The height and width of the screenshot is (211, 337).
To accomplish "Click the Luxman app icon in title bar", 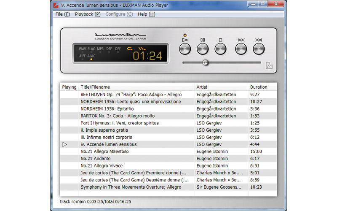I will tap(56, 5).
